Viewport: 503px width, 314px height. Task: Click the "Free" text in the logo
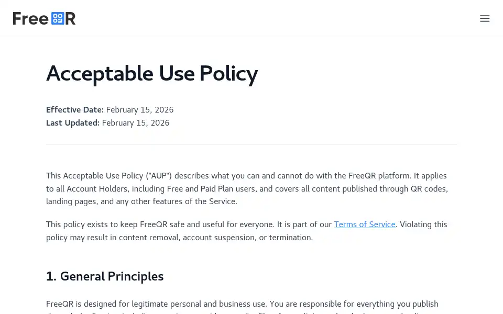[31, 18]
